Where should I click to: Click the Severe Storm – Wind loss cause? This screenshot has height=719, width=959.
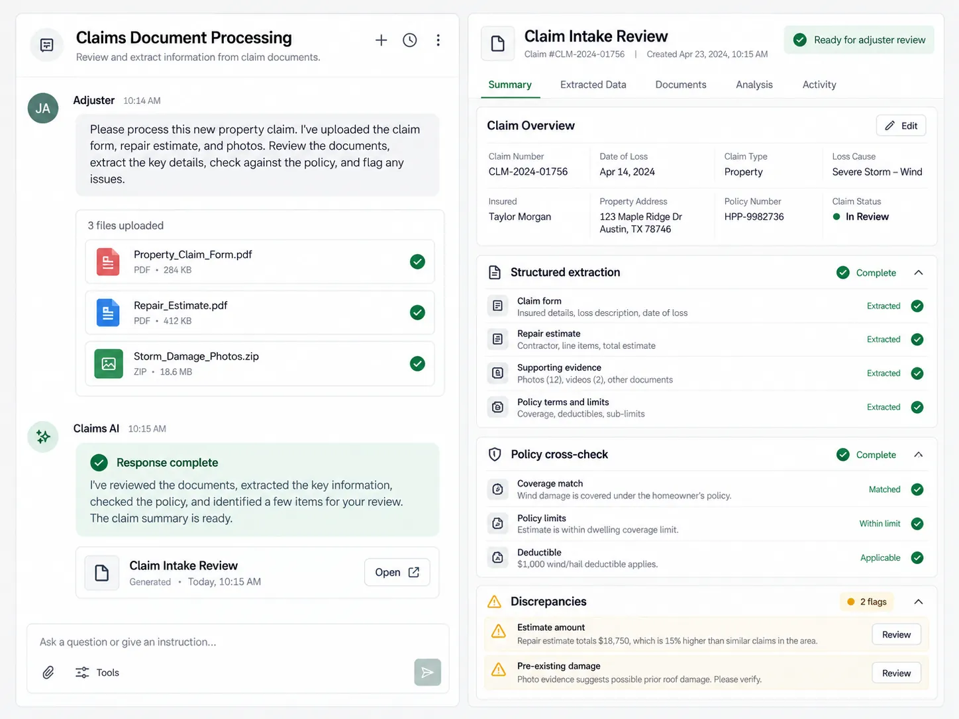tap(877, 171)
